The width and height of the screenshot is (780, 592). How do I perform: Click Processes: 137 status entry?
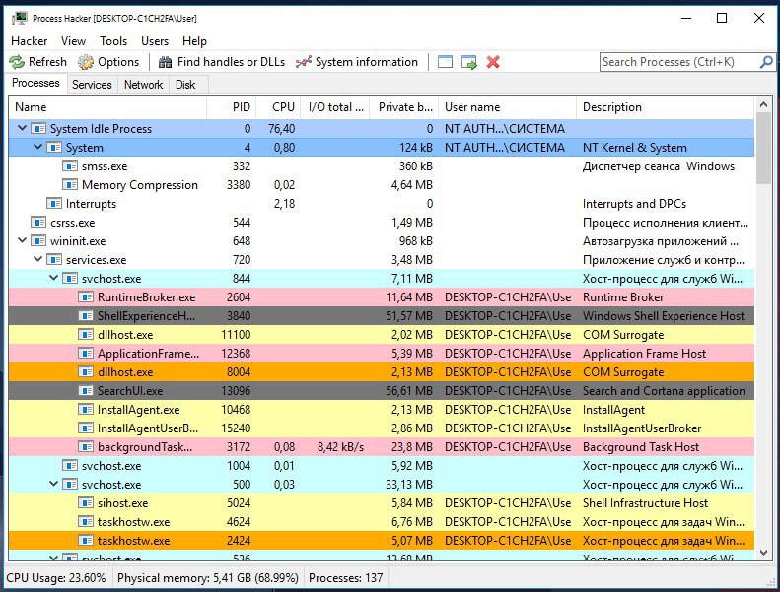(346, 578)
